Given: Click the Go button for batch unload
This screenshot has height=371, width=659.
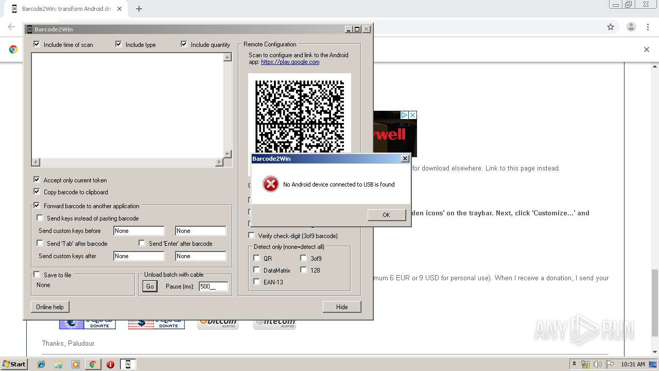Looking at the screenshot, I should click(x=149, y=286).
